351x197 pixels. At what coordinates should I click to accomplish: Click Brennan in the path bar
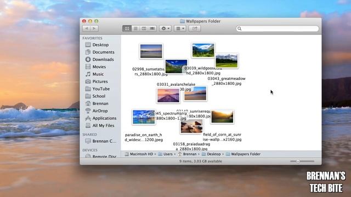click(x=188, y=154)
